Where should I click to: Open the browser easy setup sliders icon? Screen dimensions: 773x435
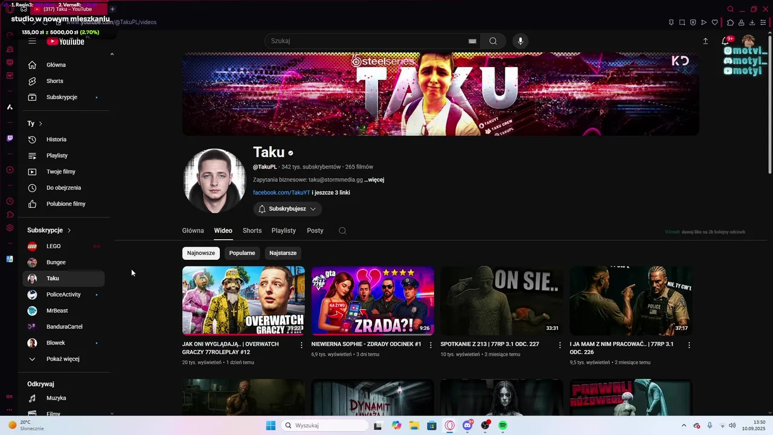pyautogui.click(x=763, y=22)
